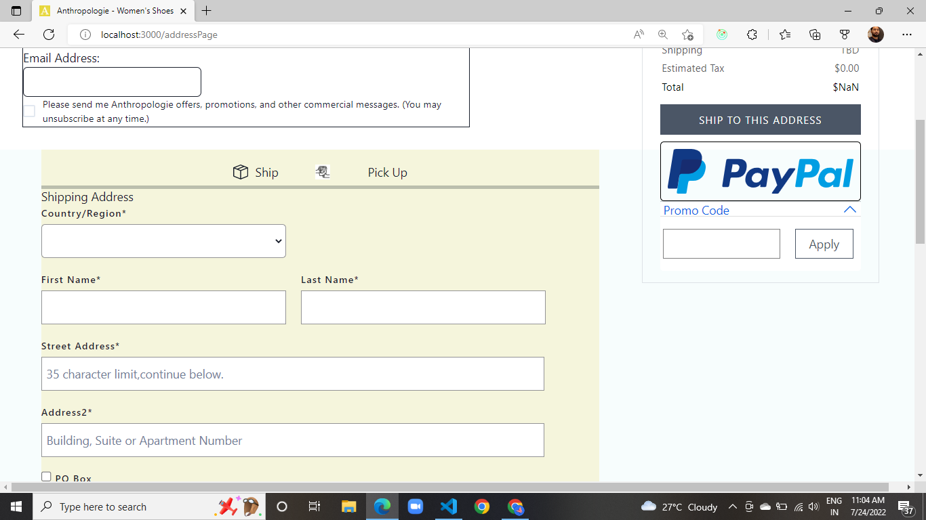Viewport: 926px width, 520px height.
Task: Open battery status tray icon
Action: pos(782,506)
